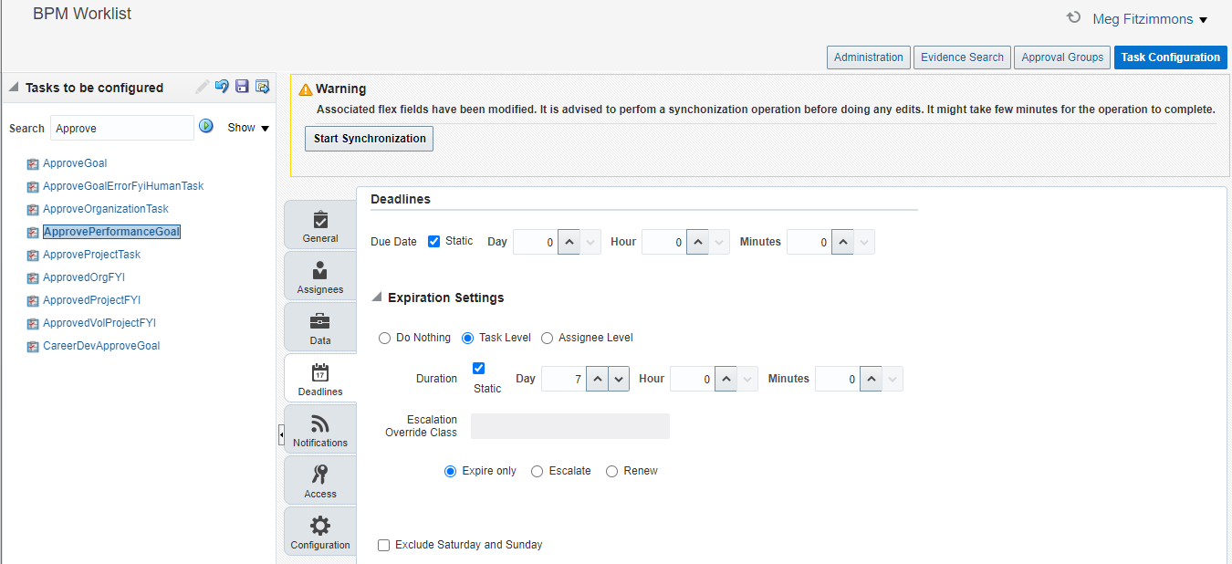
Task: Select the Assignee Level radio button
Action: [546, 338]
